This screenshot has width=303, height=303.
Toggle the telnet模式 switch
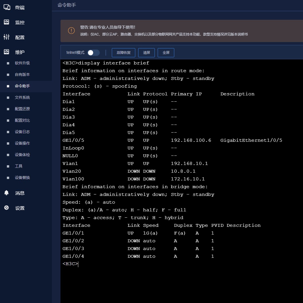[x=93, y=53]
